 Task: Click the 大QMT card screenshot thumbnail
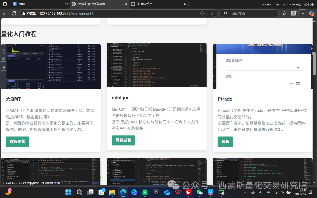click(x=51, y=66)
